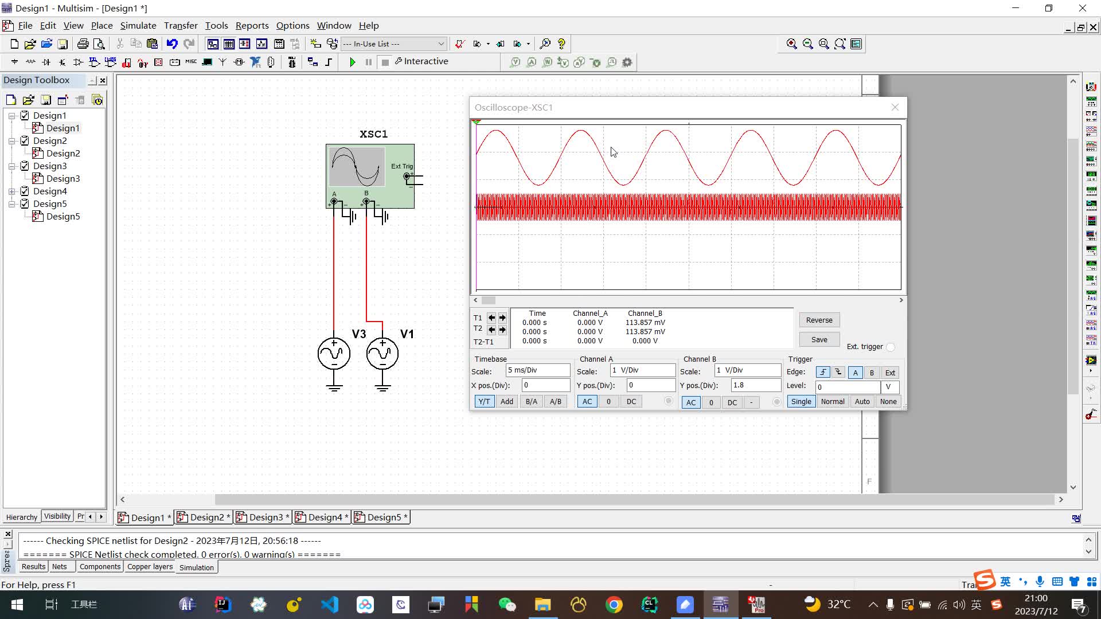Screen dimensions: 1101x619
Task: Select the Timebase Scale dropdown
Action: click(538, 370)
